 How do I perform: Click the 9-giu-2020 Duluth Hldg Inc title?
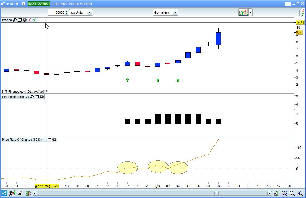[x=72, y=4]
